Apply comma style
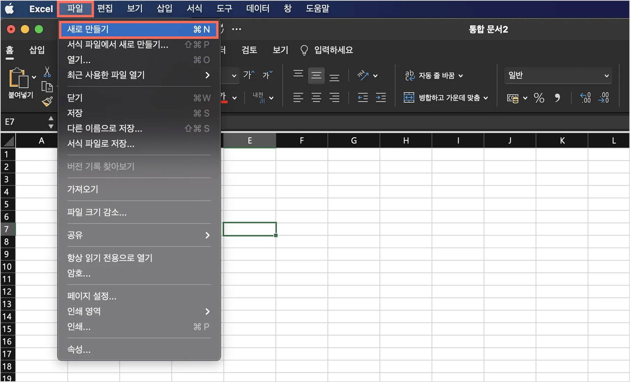Viewport: 630px width, 382px height. (557, 98)
